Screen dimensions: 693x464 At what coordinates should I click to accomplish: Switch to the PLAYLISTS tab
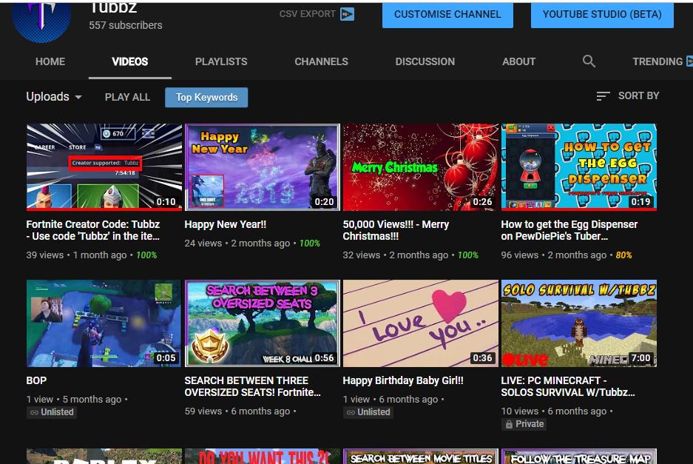[221, 61]
